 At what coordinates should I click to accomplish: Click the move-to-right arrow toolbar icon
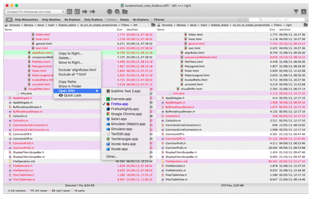[92, 12]
